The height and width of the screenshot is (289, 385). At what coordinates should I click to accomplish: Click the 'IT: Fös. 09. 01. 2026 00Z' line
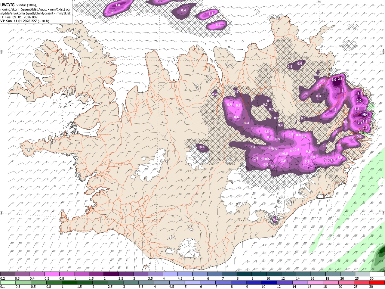19,17
